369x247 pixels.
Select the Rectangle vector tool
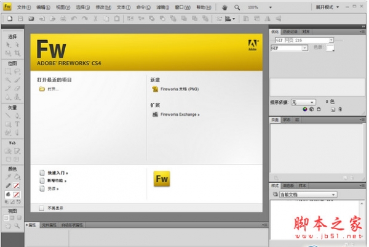tap(8, 124)
